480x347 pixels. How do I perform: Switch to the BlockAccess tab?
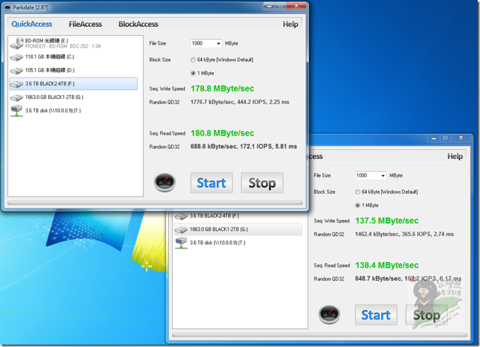pyautogui.click(x=139, y=24)
